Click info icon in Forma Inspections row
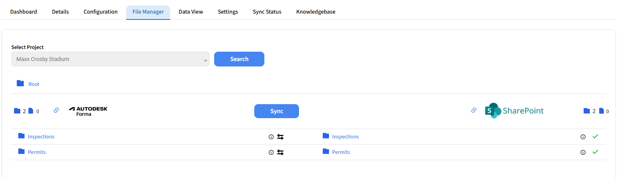This screenshot has width=621, height=178. (271, 137)
